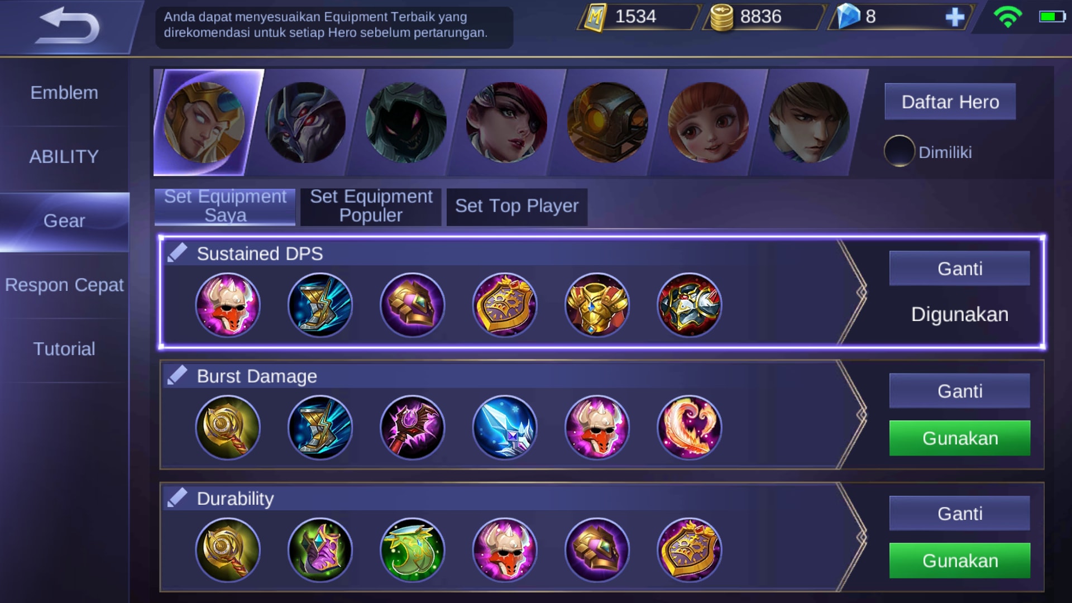Click Ganti for the Durability set
The image size is (1072, 603).
pos(959,513)
